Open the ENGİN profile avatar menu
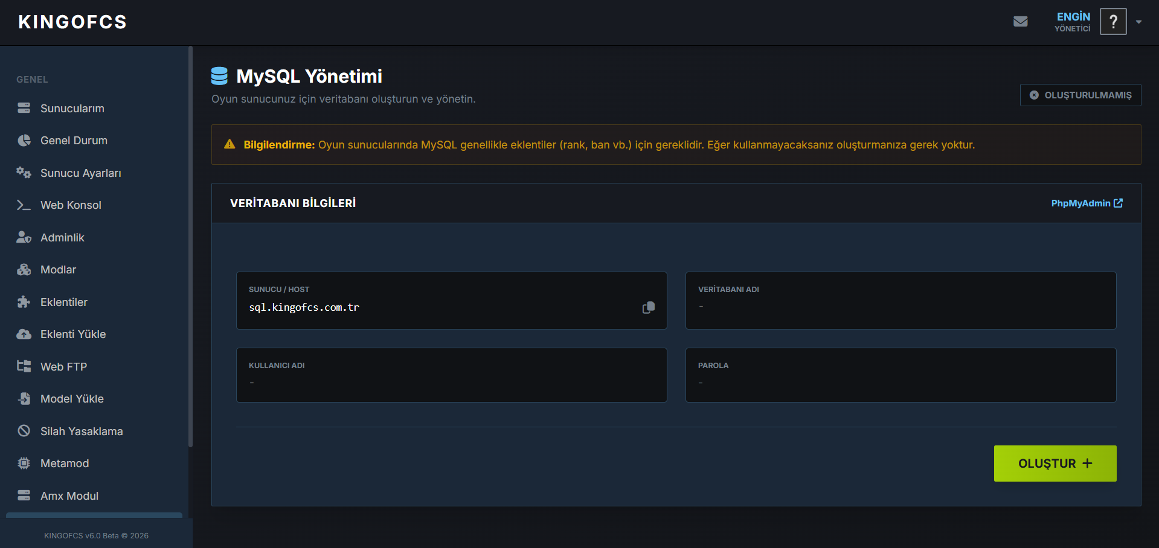1159x548 pixels. coord(1113,22)
